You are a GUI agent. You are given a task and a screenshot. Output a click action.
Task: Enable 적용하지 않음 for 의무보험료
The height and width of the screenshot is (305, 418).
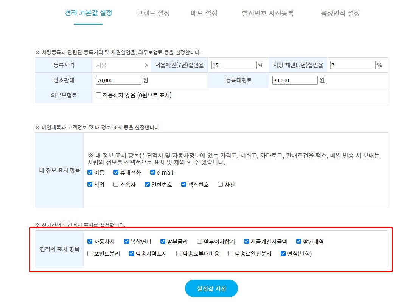click(x=98, y=95)
